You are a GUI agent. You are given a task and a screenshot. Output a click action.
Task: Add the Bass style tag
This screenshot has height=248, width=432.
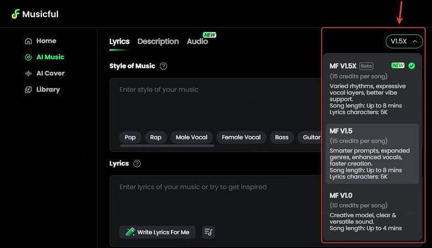(x=282, y=137)
